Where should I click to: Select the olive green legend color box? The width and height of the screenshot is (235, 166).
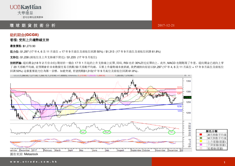(200, 138)
